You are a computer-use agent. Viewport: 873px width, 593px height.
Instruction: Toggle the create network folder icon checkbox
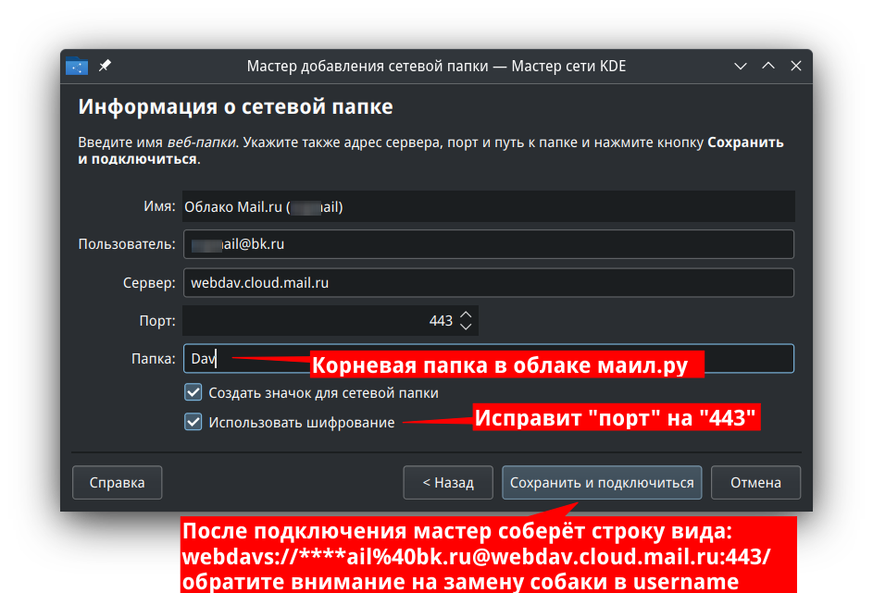(x=193, y=392)
